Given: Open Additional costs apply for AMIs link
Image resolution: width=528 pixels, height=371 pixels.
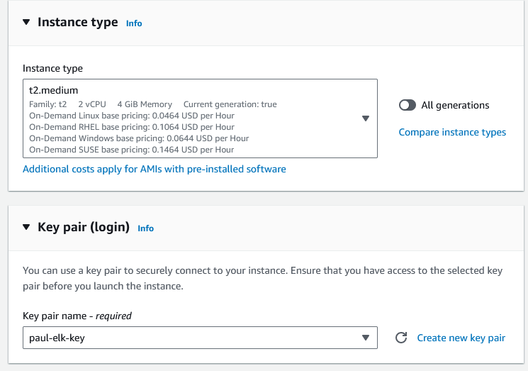Looking at the screenshot, I should 155,169.
